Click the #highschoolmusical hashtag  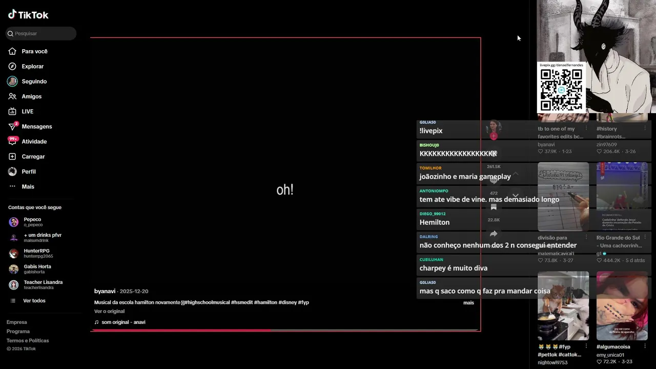click(x=207, y=302)
